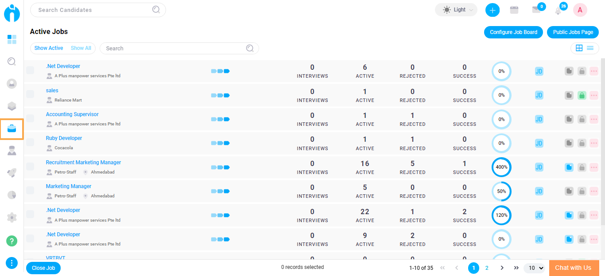Go to page 2 of results

[x=487, y=268]
